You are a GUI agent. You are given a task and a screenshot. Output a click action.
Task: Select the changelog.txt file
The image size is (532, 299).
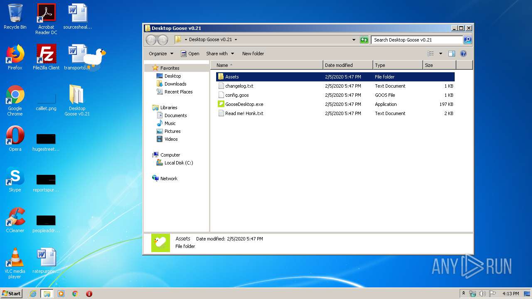tap(335, 86)
